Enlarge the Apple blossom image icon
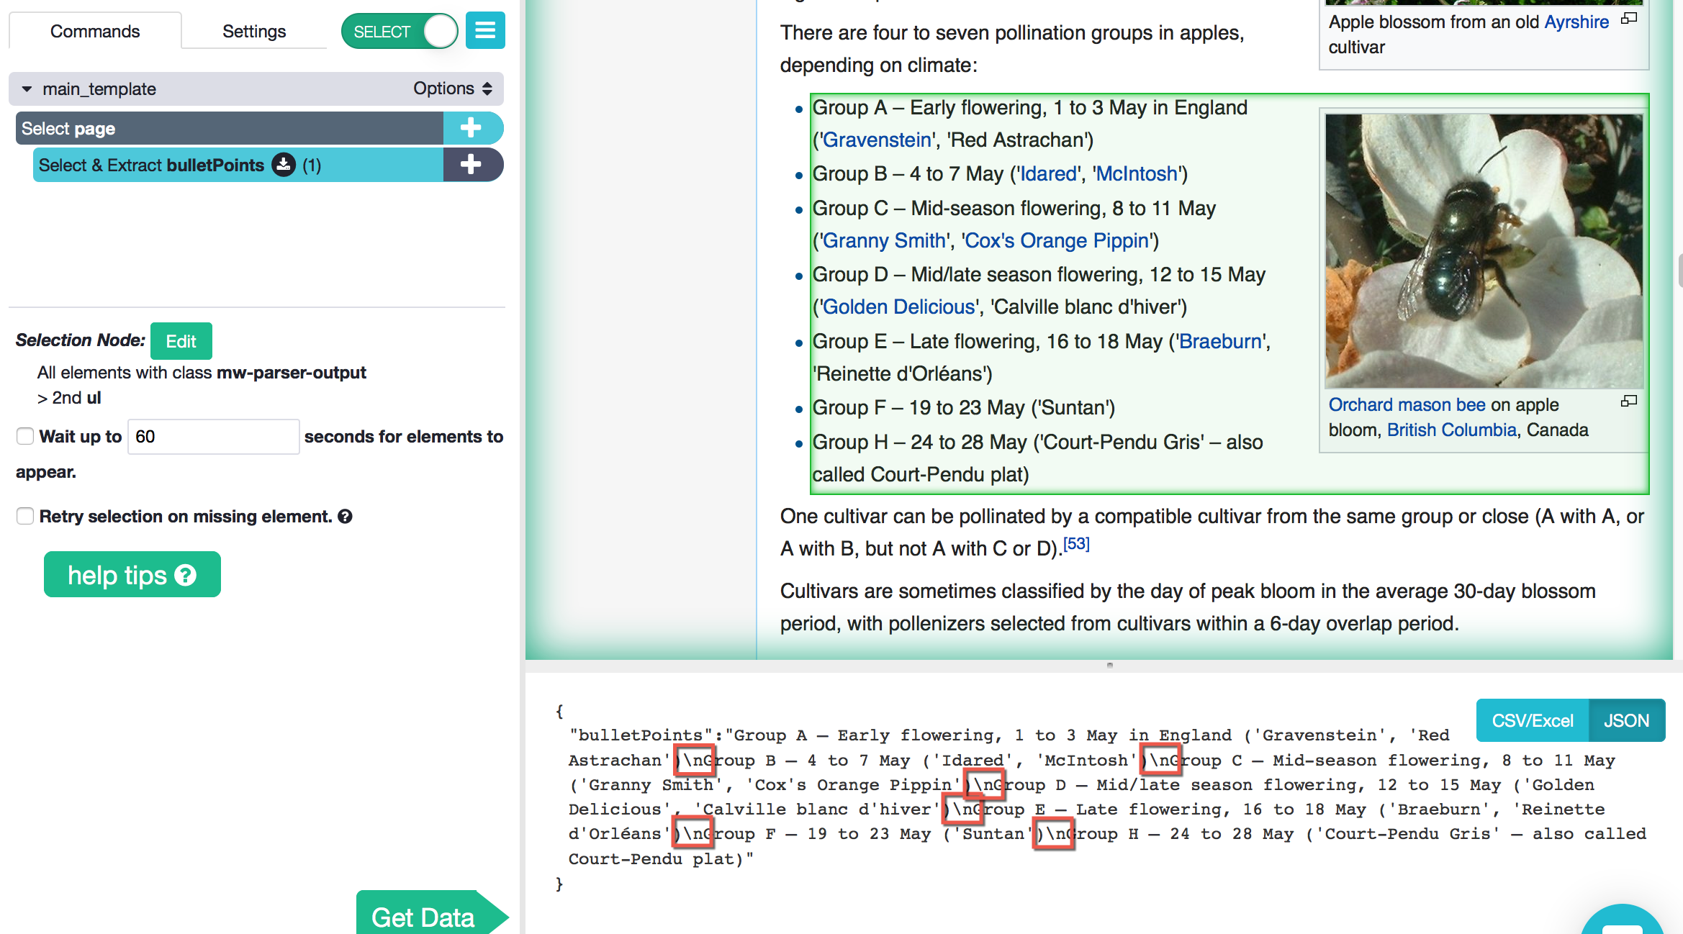 click(x=1628, y=19)
